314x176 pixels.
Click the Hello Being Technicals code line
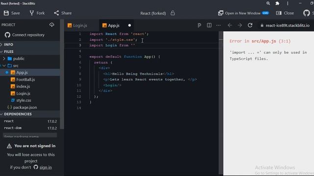tap(138, 74)
